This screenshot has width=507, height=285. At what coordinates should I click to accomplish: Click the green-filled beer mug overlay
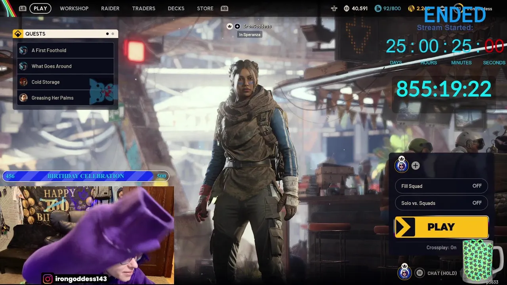click(x=478, y=261)
